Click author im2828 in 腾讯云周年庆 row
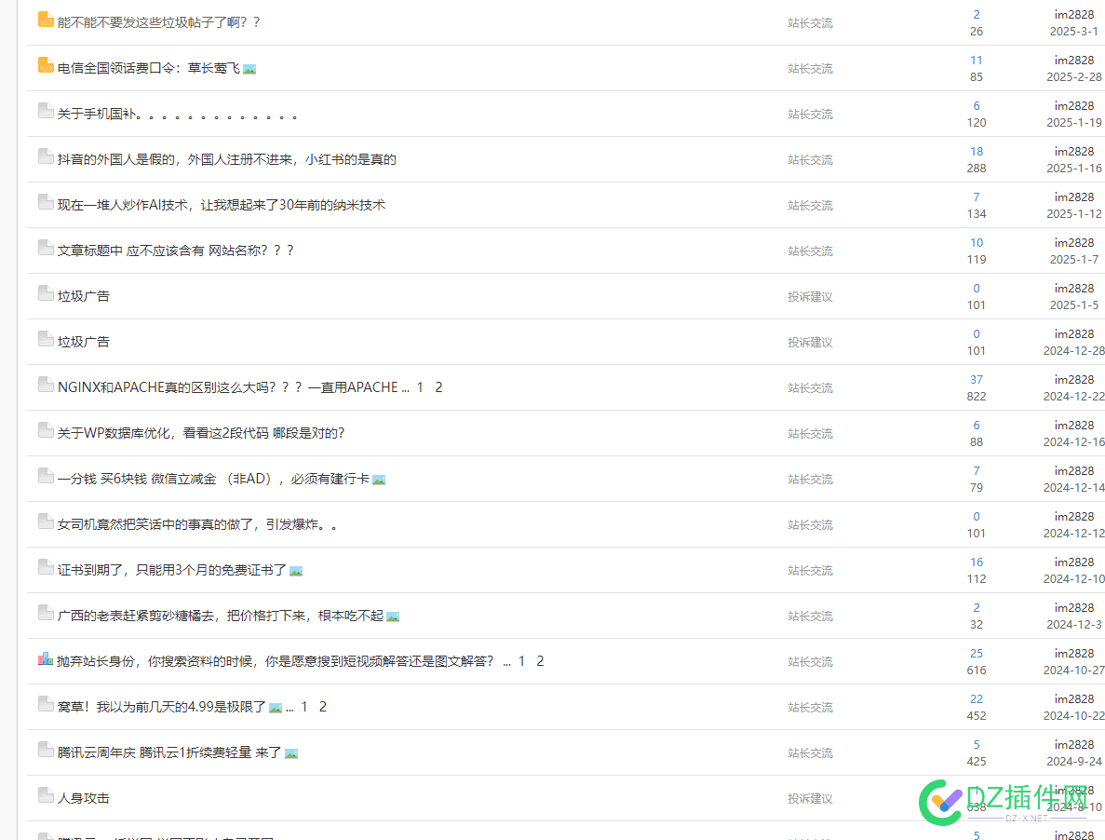This screenshot has height=840, width=1105. (1074, 745)
